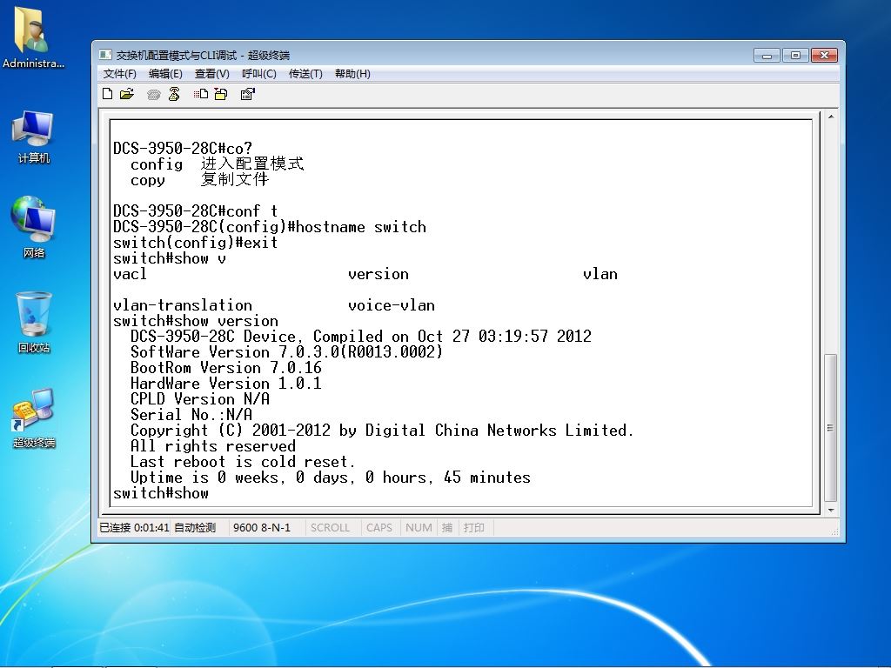Open the 文件(F) menu
This screenshot has height=668, width=891.
pyautogui.click(x=119, y=74)
